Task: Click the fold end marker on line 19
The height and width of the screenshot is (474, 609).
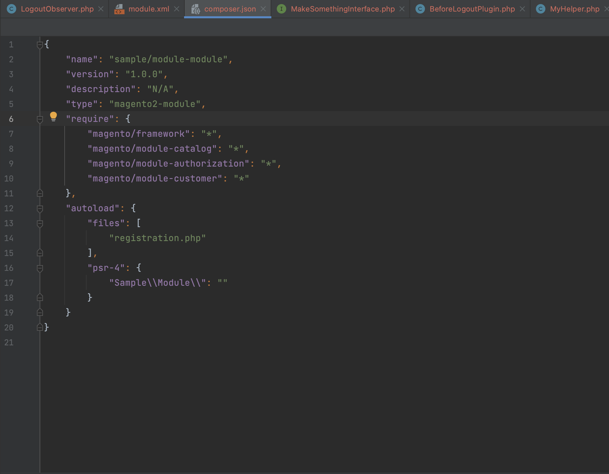Action: point(40,313)
